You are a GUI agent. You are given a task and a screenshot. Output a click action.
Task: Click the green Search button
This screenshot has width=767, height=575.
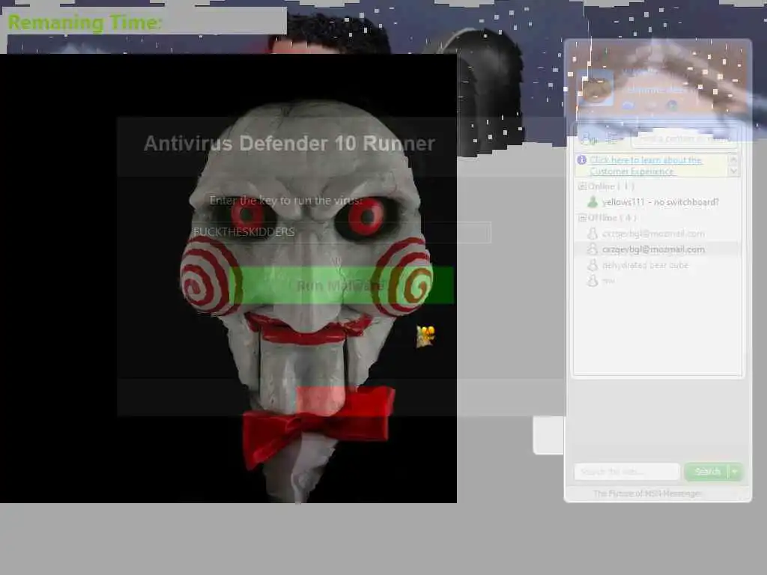point(707,472)
